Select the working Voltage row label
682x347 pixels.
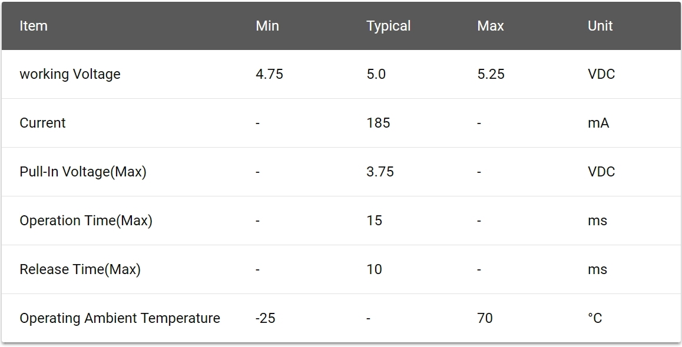(70, 74)
